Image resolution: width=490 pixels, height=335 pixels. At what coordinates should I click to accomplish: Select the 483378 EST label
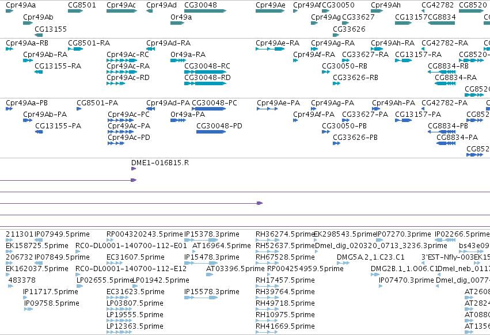(x=22, y=280)
